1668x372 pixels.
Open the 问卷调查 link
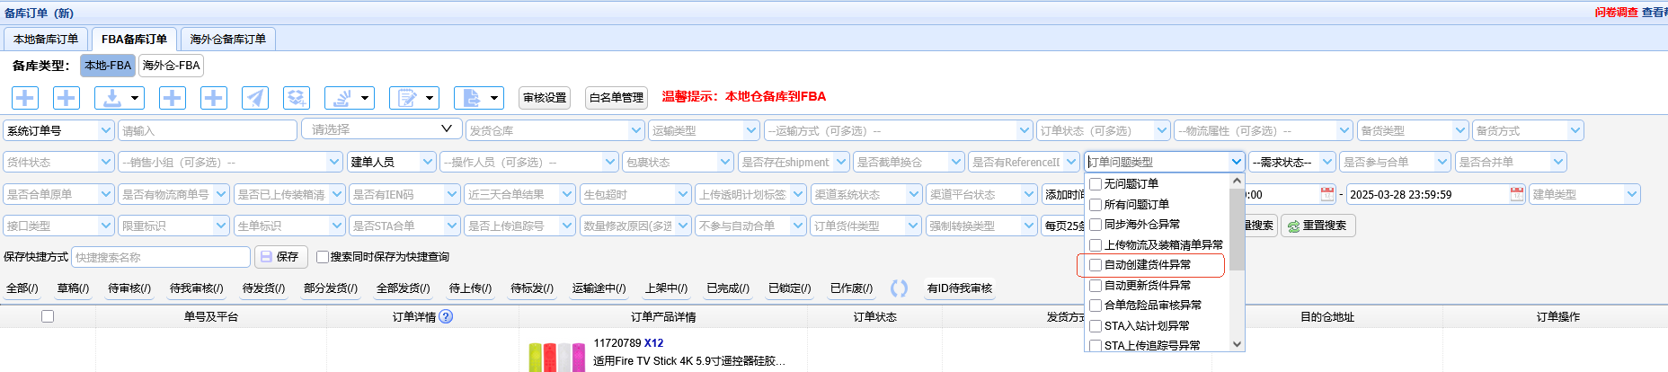point(1617,13)
